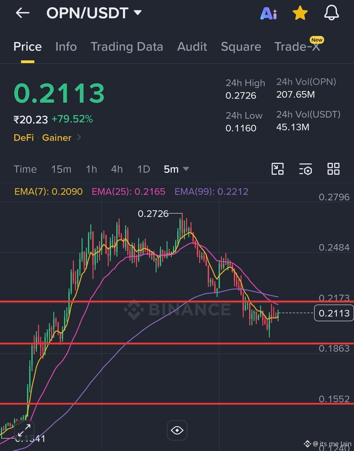Open the chart drawing tools icon
Viewport: 354px width, 451px height.
[278, 169]
